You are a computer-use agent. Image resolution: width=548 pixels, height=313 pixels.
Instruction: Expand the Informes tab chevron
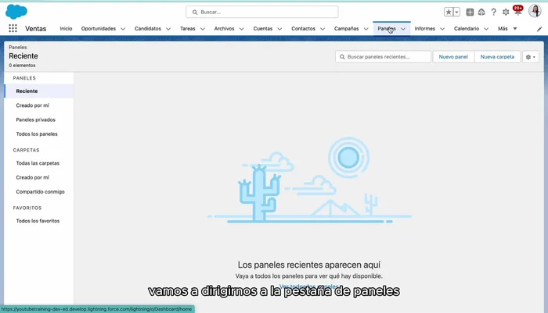tap(442, 29)
